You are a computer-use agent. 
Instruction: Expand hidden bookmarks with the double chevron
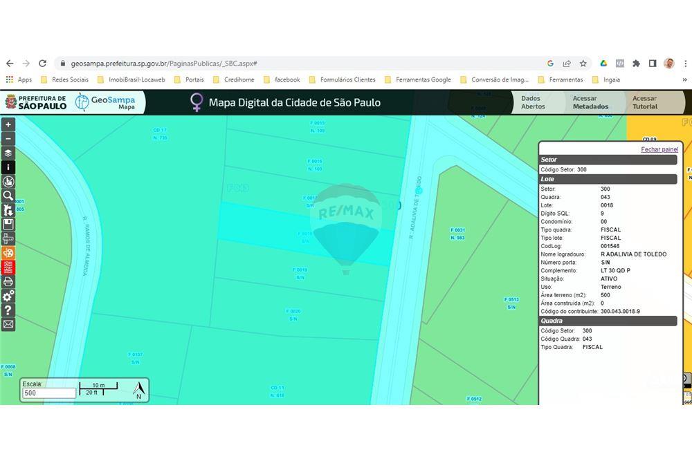(684, 79)
